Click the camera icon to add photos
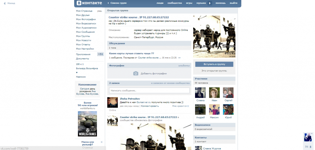This screenshot has height=150, width=315. pos(136,73)
